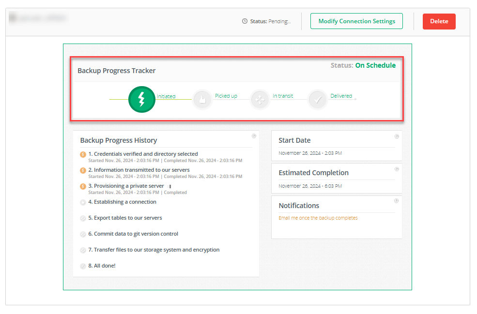Screen dimensions: 477x314
Task: Select '1. Credentials verified and directory selected'
Action: coord(143,154)
